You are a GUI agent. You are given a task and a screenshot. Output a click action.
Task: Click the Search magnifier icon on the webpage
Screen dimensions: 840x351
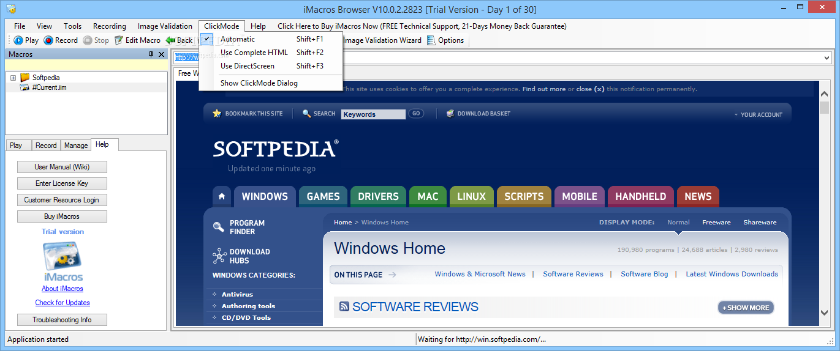(x=307, y=114)
